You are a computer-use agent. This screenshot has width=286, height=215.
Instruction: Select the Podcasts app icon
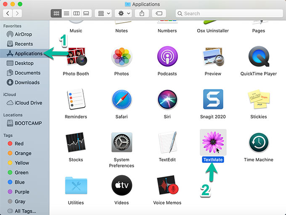click(167, 56)
